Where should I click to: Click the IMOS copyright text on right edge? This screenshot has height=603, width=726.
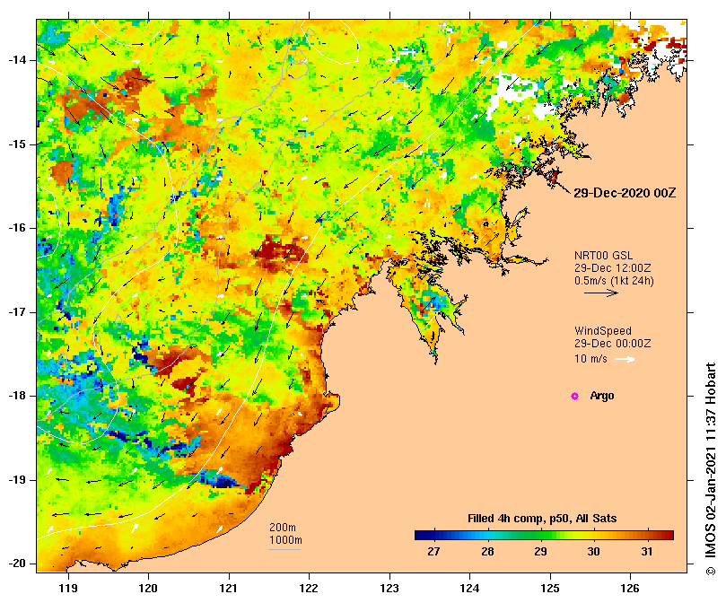(x=711, y=468)
